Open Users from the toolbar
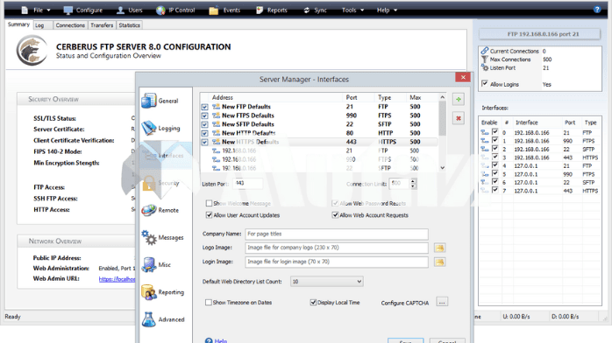Image resolution: width=612 pixels, height=343 pixels. coord(130,10)
